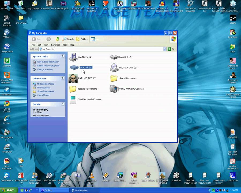Click the Back navigation button
241x193 pixels.
[x=36, y=39]
